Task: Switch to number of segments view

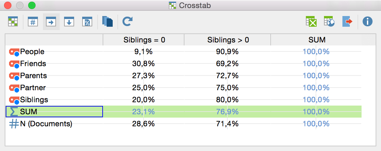Action: click(x=33, y=21)
